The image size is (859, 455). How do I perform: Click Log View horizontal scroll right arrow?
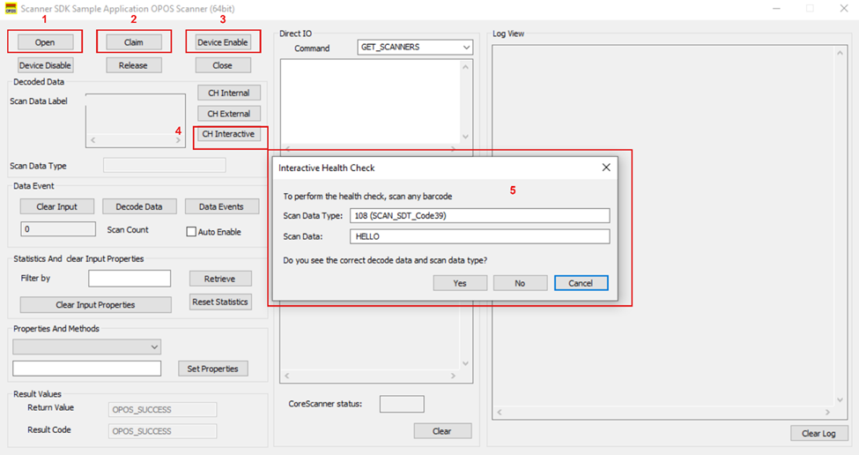[x=827, y=412]
